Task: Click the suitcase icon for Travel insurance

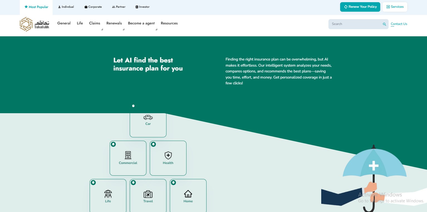Action: click(x=148, y=194)
